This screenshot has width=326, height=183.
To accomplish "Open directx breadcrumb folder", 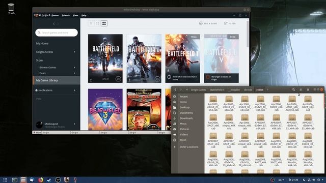I will pyautogui.click(x=248, y=89).
